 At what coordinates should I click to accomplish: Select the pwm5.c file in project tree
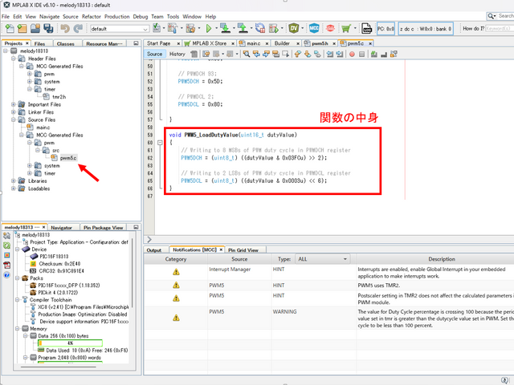(67, 158)
